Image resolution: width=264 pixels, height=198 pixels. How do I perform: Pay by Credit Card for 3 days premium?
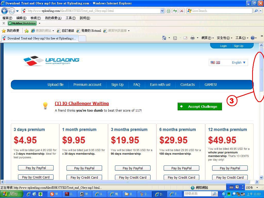(36, 177)
